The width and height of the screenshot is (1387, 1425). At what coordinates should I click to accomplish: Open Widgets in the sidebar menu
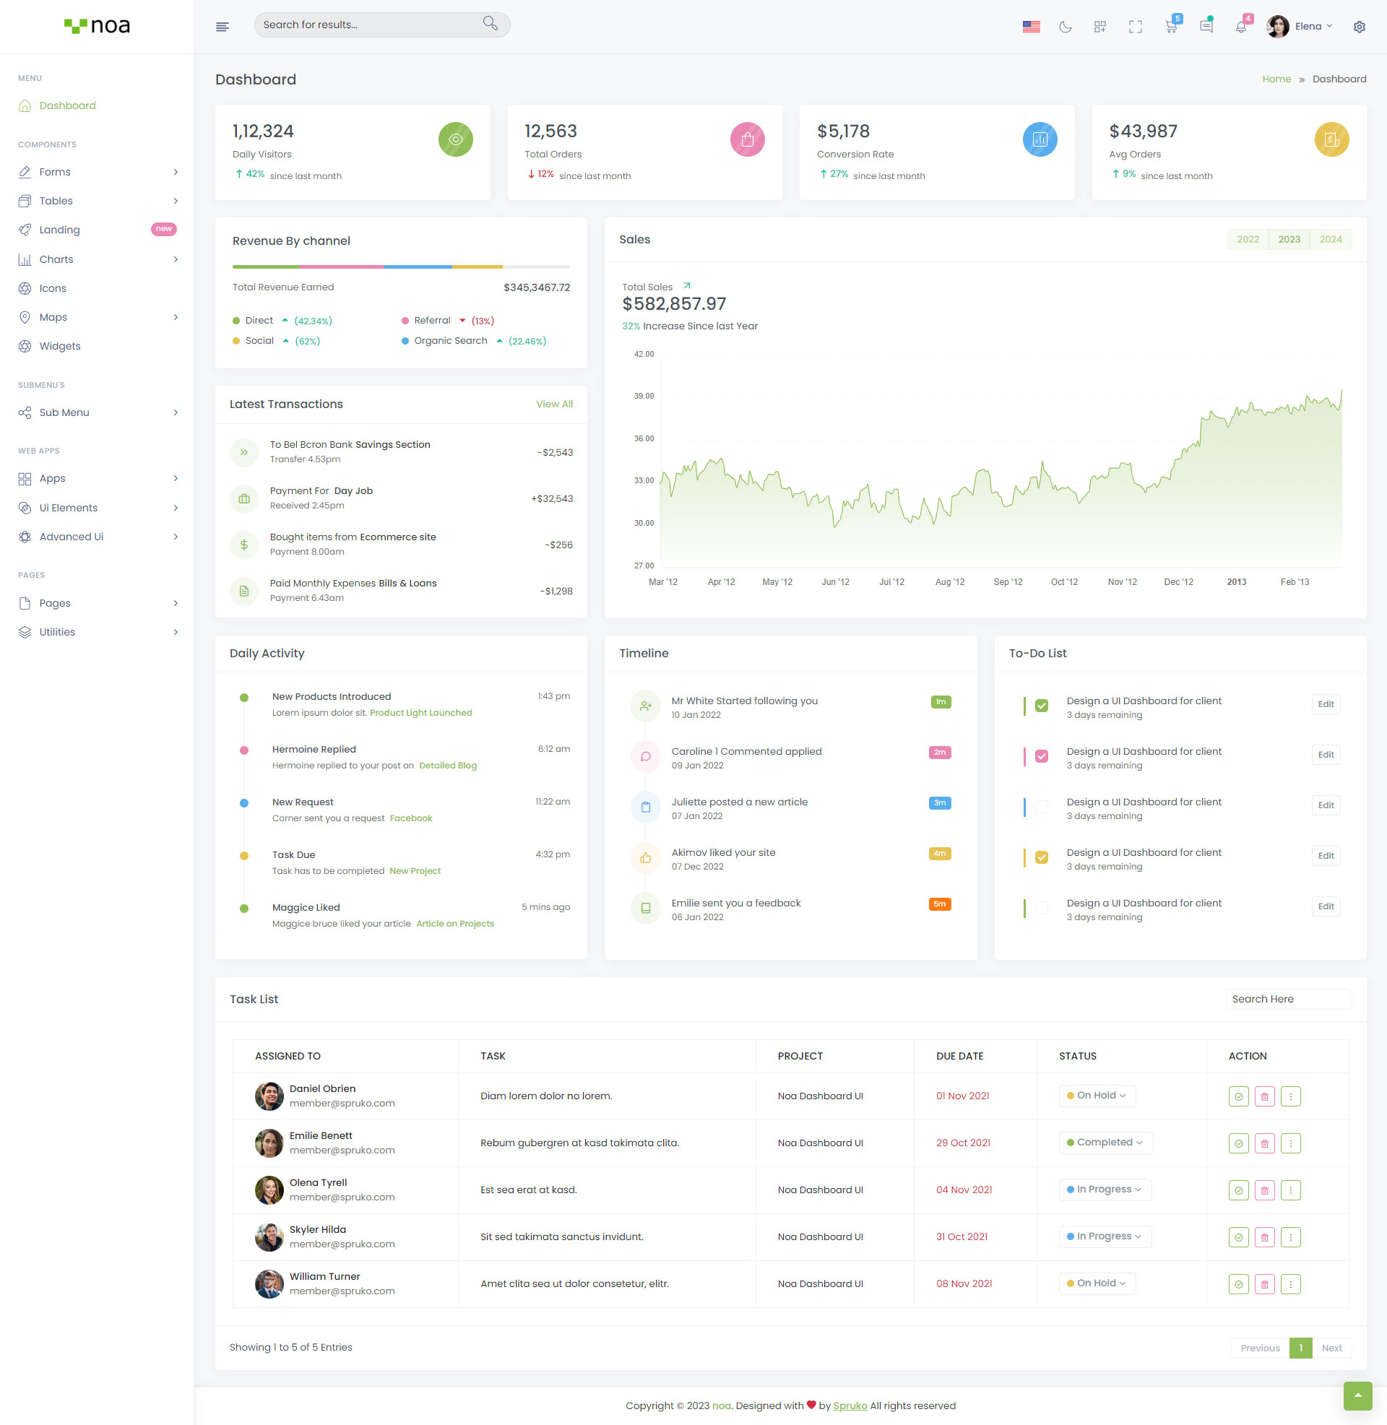pos(60,346)
